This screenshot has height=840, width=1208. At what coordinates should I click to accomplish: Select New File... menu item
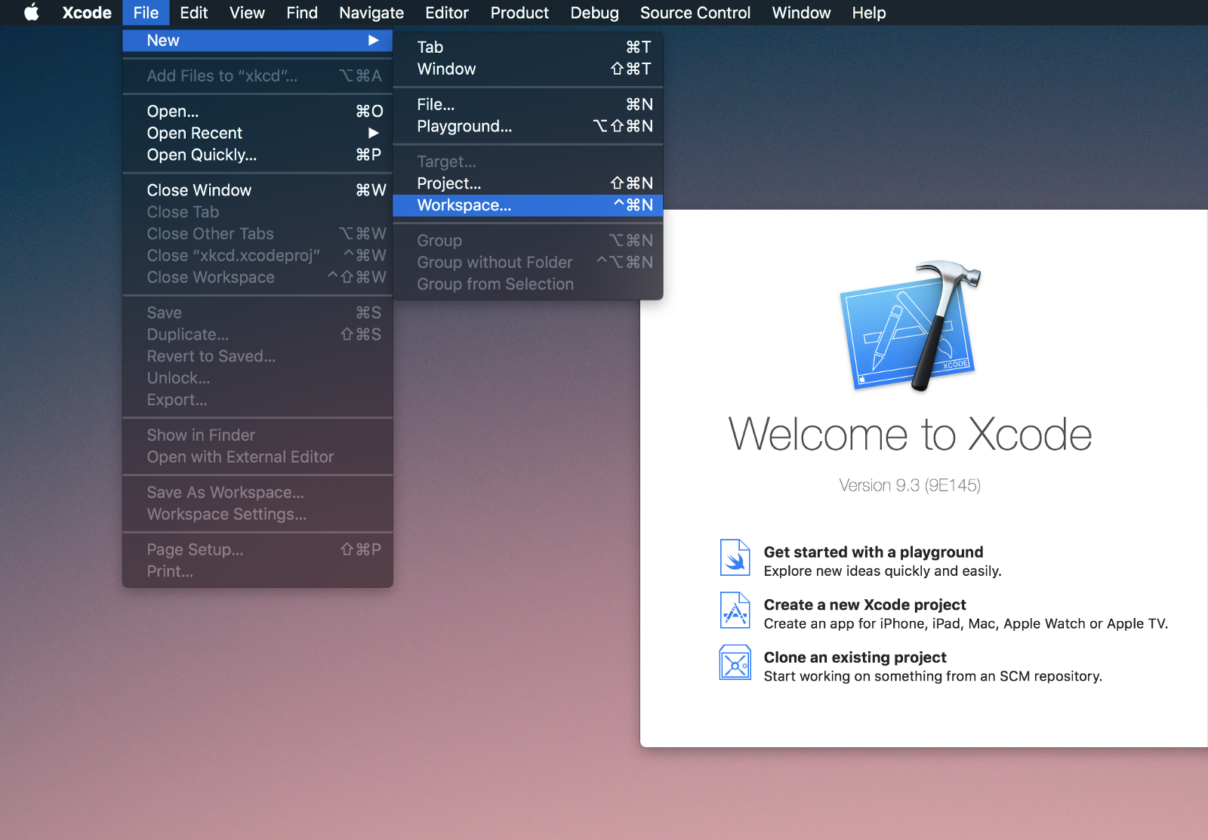pos(528,104)
